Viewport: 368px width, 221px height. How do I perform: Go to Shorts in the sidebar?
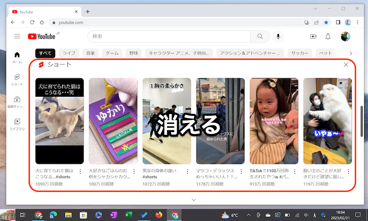coord(17,79)
